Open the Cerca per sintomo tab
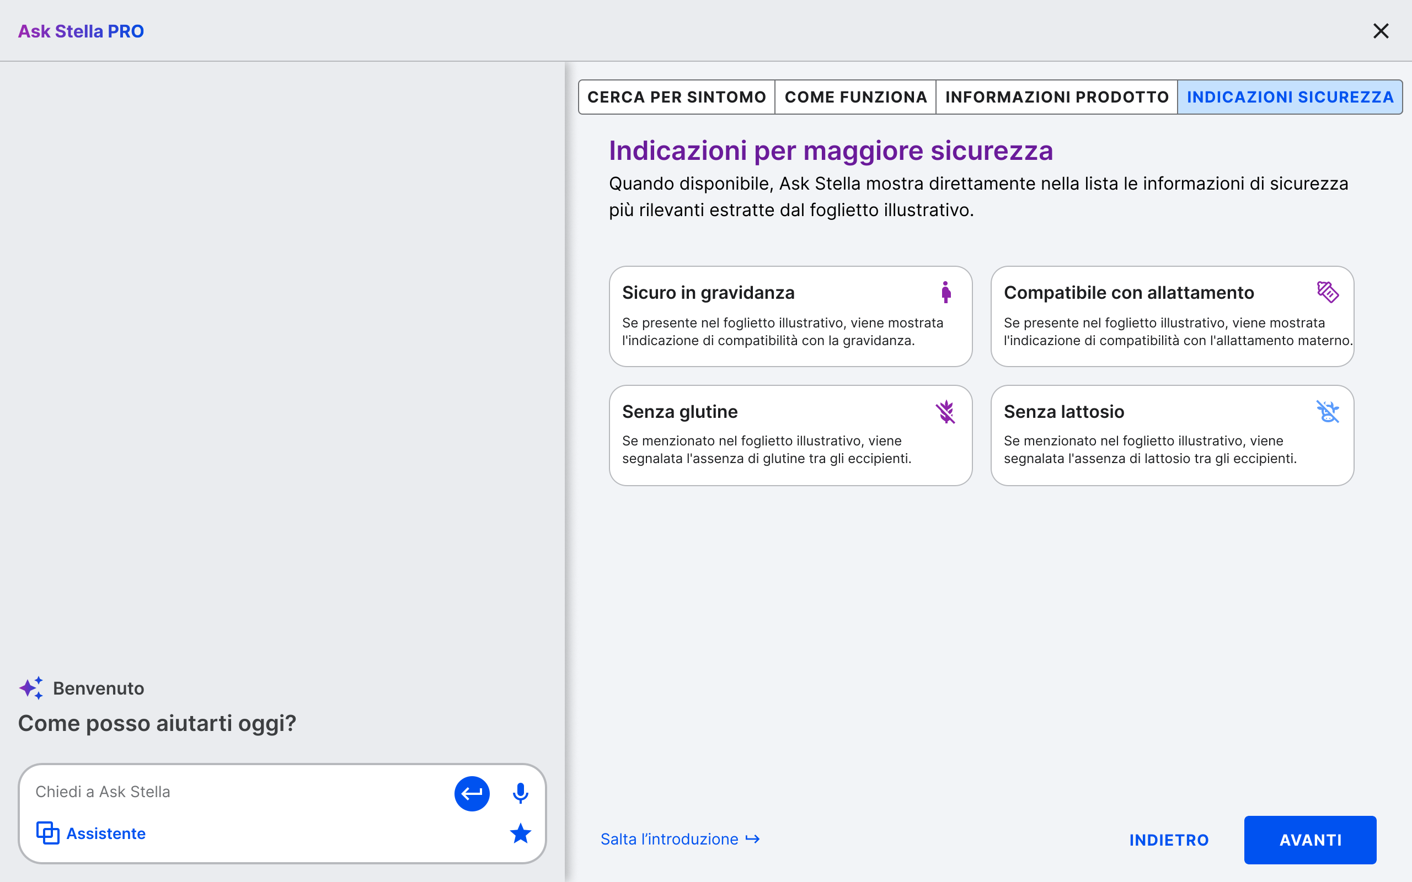The width and height of the screenshot is (1412, 882). pos(676,97)
